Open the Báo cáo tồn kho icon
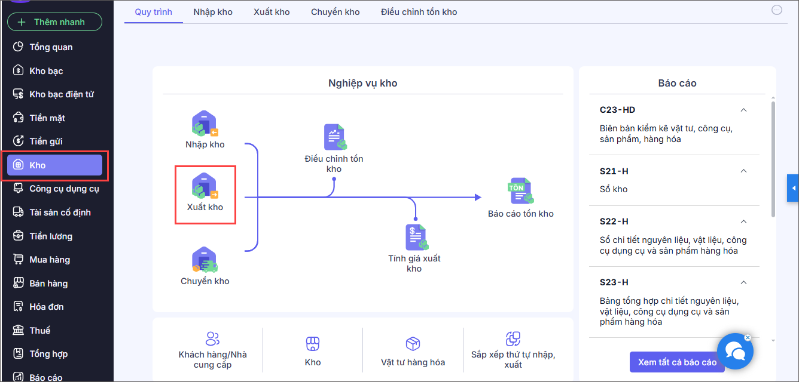Image resolution: width=799 pixels, height=382 pixels. [x=520, y=191]
